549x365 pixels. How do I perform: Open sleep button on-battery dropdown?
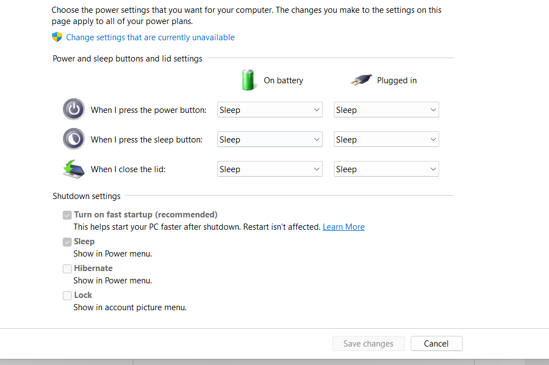click(x=269, y=140)
